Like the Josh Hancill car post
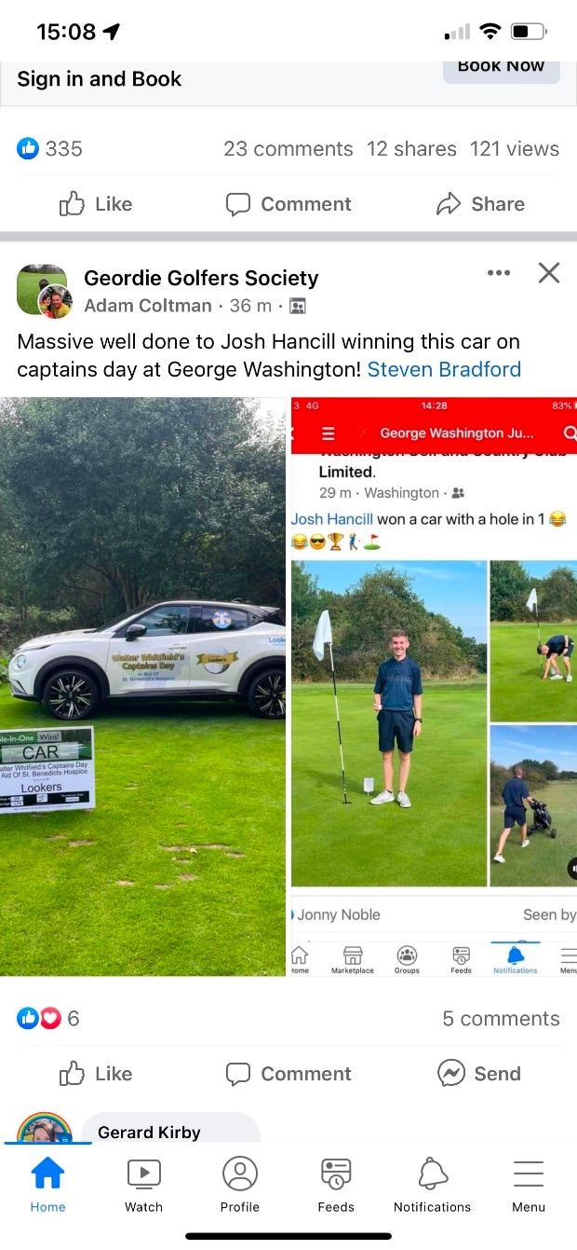The image size is (577, 1250). 96,1074
